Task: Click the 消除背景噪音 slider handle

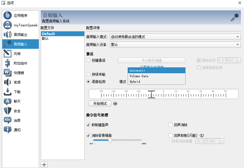Action: point(110,140)
